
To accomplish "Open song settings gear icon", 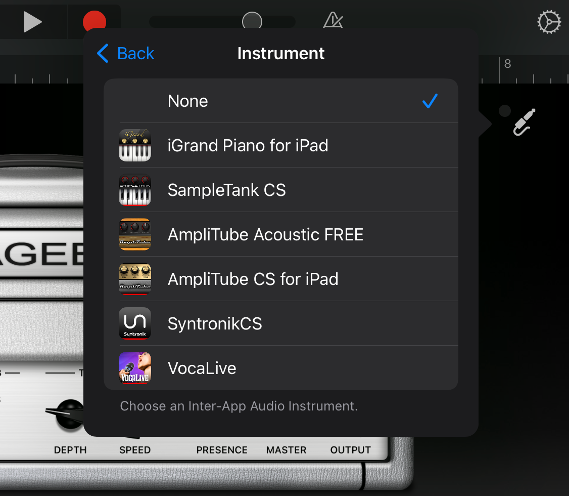I will tap(549, 22).
